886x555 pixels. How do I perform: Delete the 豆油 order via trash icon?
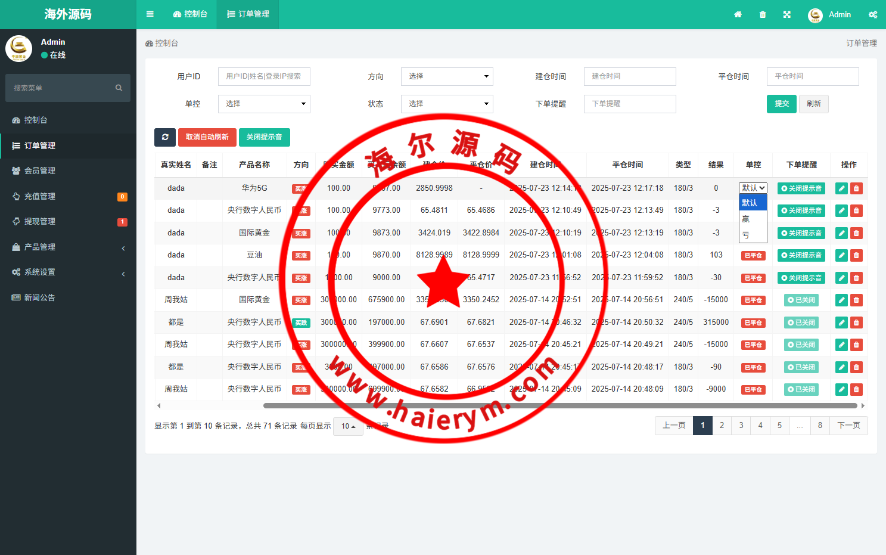pos(856,255)
